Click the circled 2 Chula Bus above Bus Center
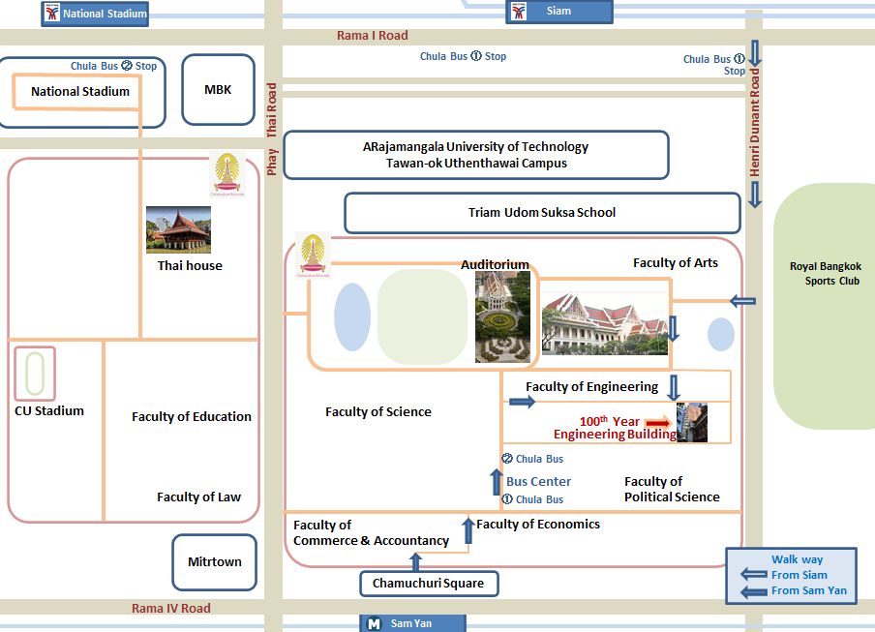 pyautogui.click(x=507, y=459)
